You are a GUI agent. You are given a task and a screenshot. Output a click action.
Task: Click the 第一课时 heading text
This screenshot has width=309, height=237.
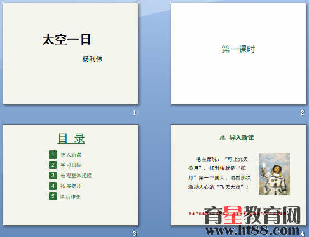click(x=238, y=49)
